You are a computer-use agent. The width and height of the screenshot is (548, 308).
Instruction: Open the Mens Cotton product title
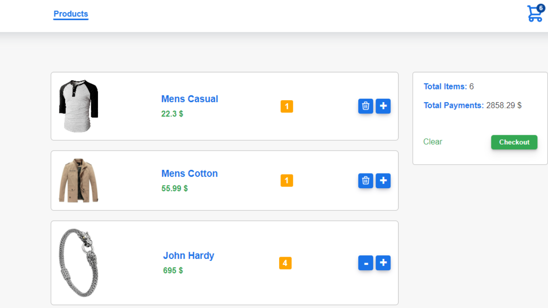pos(190,174)
